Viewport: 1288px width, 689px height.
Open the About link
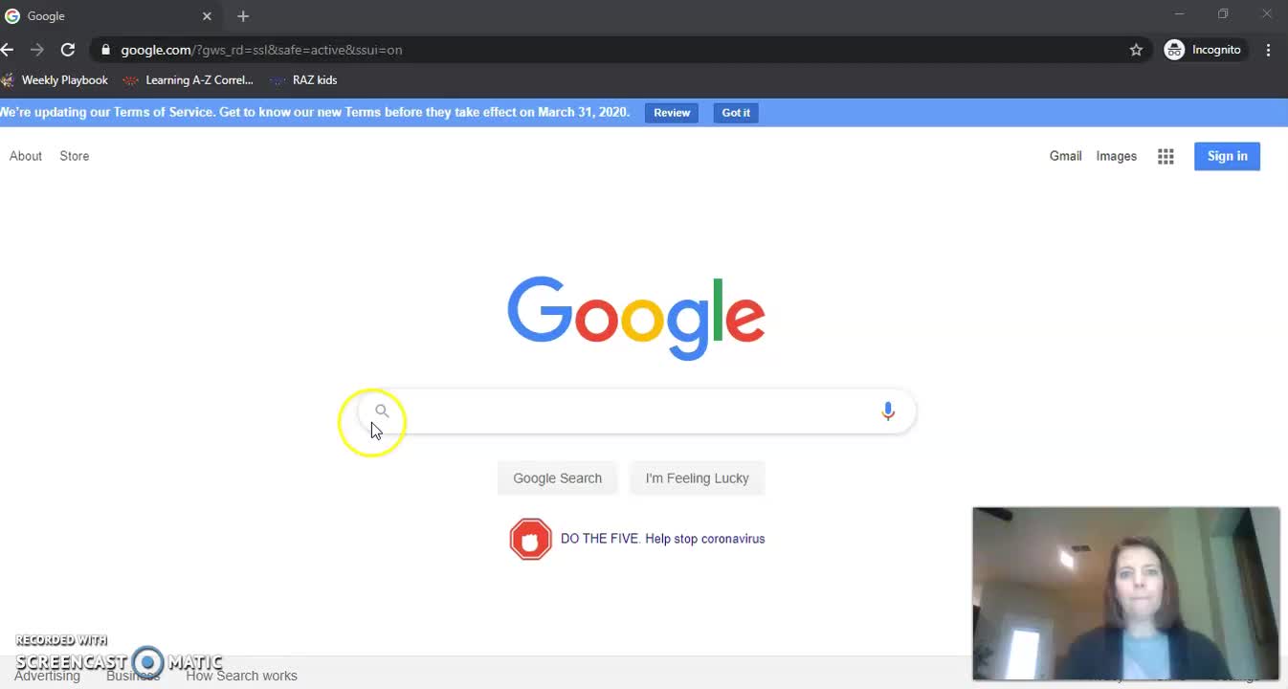pyautogui.click(x=26, y=156)
